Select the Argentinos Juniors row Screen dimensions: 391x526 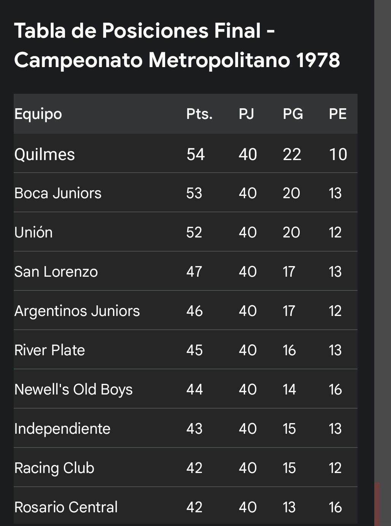[186, 311]
